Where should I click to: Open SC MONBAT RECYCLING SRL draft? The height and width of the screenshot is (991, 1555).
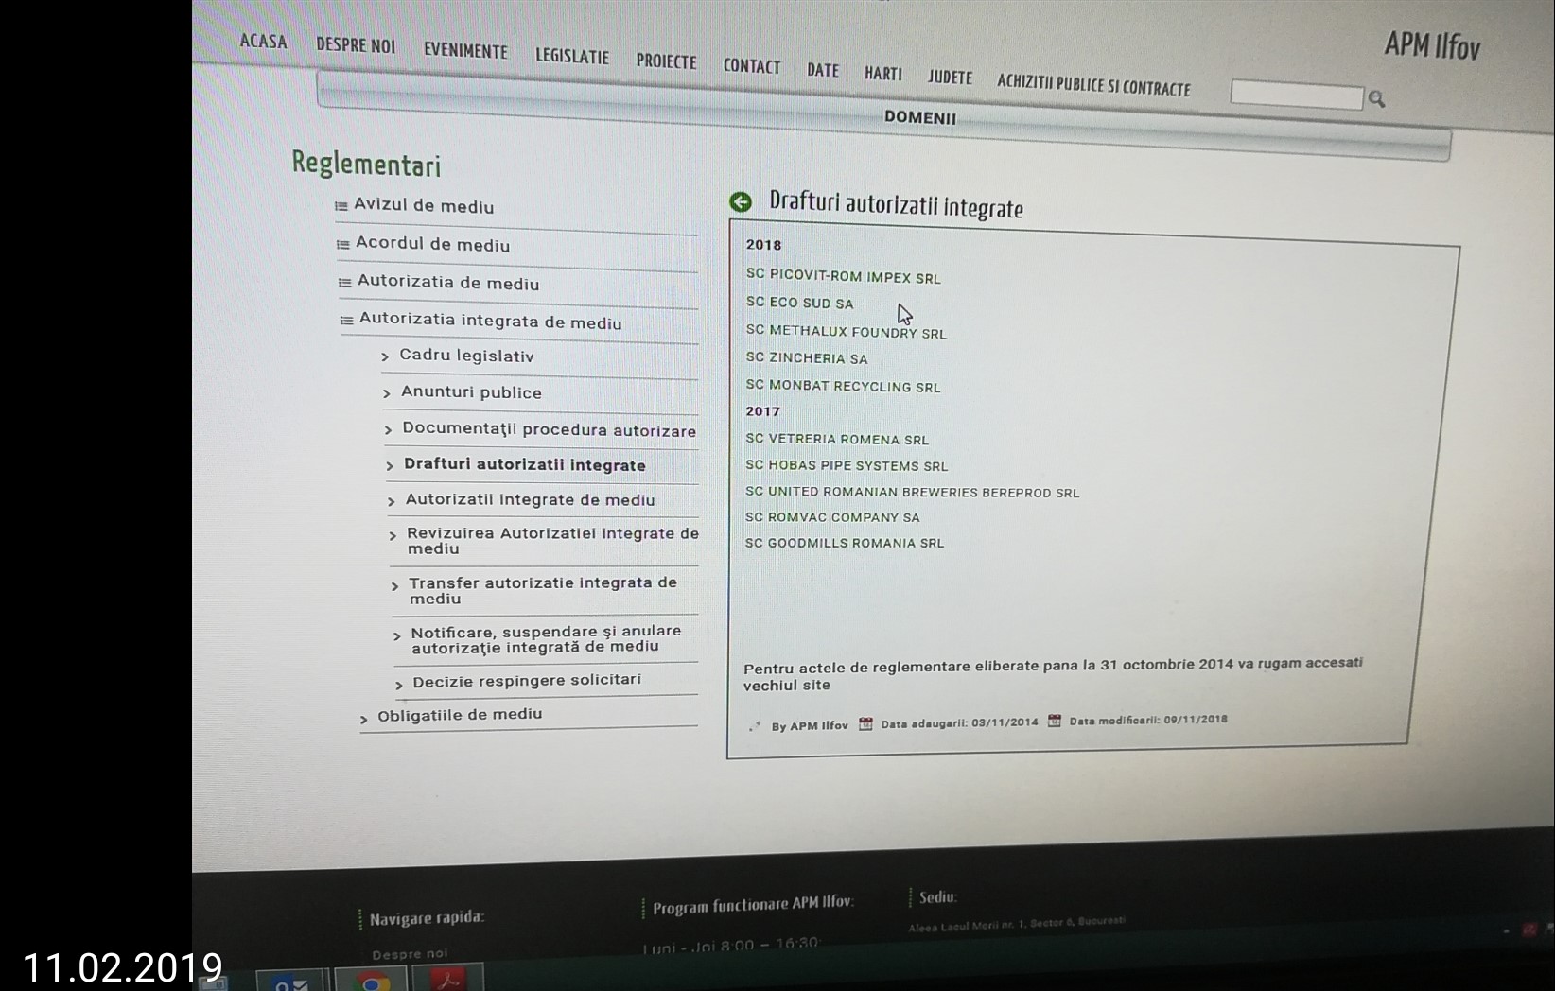click(843, 386)
